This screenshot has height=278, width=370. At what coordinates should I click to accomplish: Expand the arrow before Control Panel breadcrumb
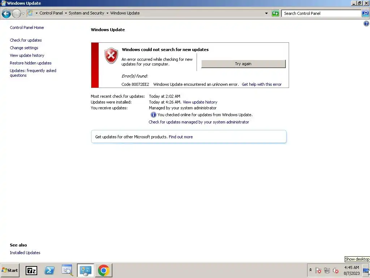pos(36,13)
